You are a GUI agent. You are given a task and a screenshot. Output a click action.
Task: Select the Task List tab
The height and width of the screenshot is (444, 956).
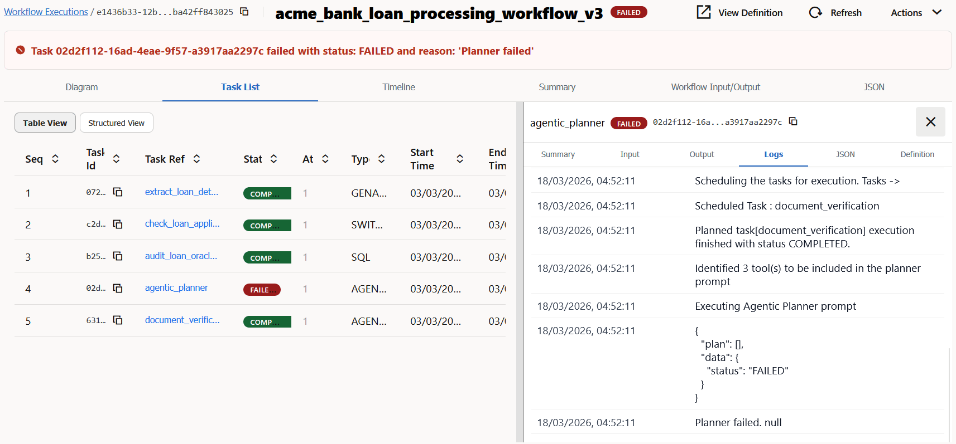click(240, 87)
